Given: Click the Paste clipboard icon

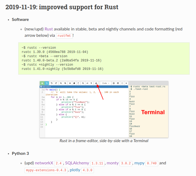Looking at the screenshot, I should (x=78, y=83).
